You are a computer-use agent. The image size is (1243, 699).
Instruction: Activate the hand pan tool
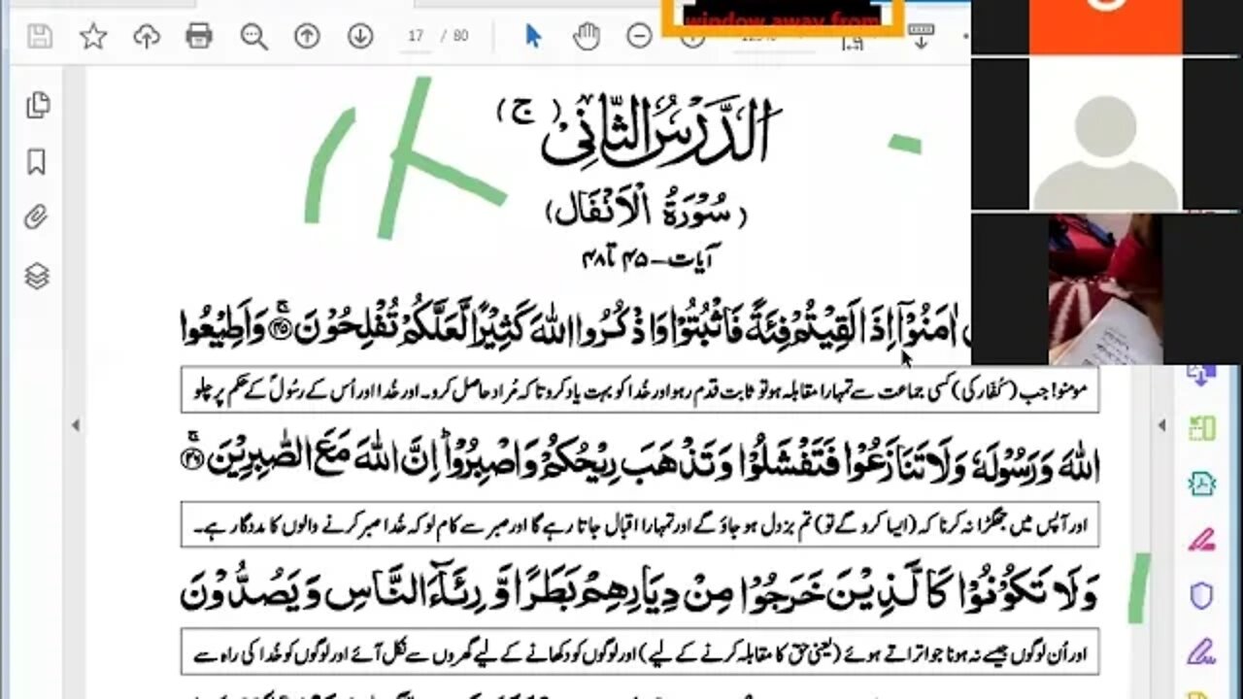pyautogui.click(x=586, y=37)
